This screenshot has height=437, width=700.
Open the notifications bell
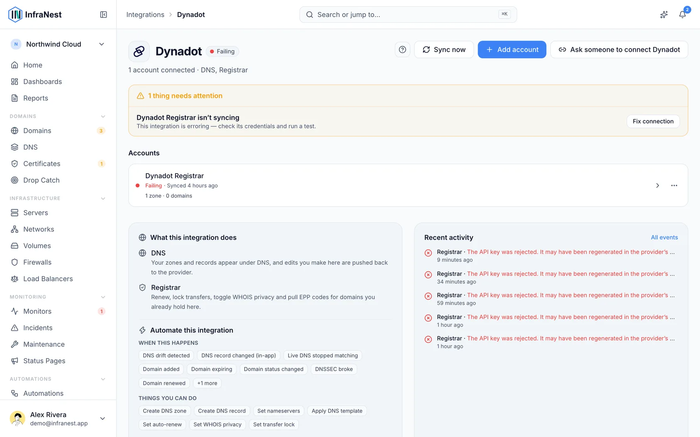[x=682, y=14]
